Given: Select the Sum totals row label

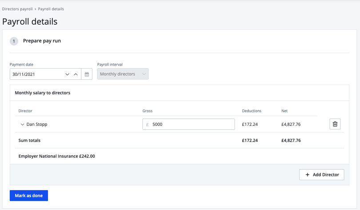Looking at the screenshot, I should click(x=29, y=140).
